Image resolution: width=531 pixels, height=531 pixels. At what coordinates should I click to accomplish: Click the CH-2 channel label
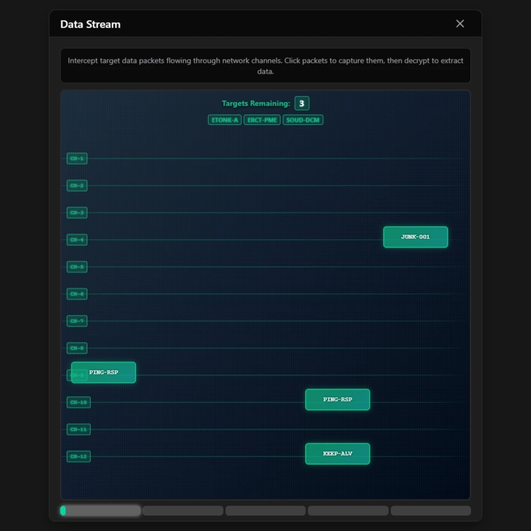point(77,186)
